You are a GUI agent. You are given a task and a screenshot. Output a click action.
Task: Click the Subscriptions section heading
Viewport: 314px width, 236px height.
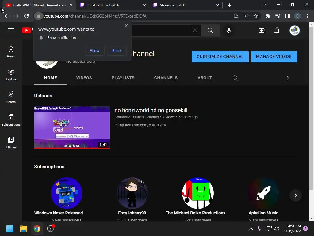pos(49,167)
